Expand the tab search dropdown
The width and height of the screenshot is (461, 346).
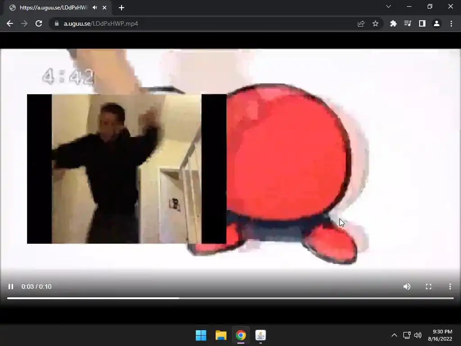click(389, 6)
